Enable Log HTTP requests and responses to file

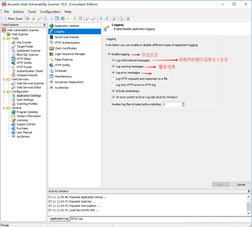(113, 79)
